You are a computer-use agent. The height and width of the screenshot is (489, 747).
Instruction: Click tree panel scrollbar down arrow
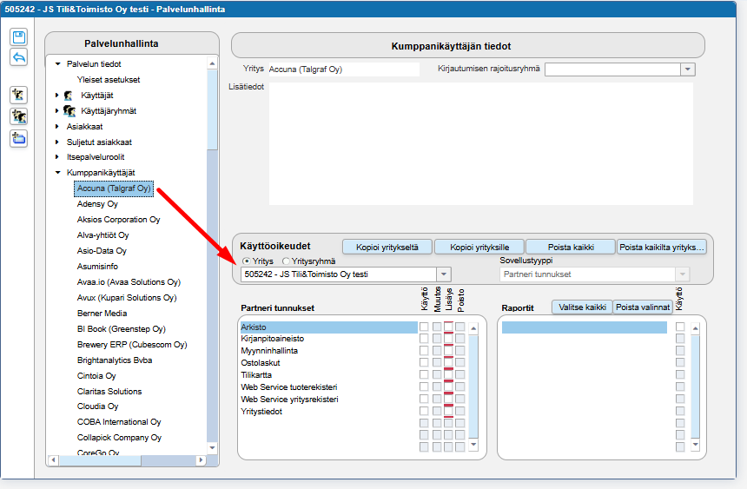(x=212, y=447)
